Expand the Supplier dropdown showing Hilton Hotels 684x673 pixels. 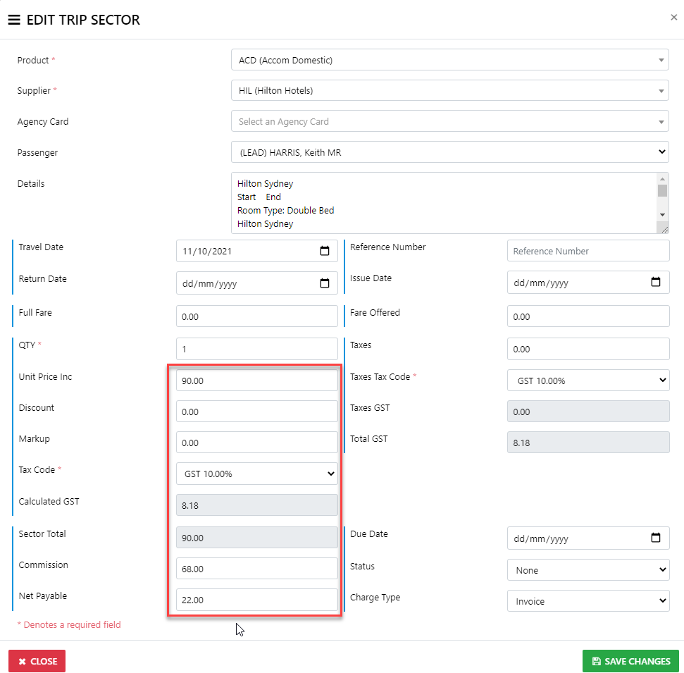click(449, 90)
